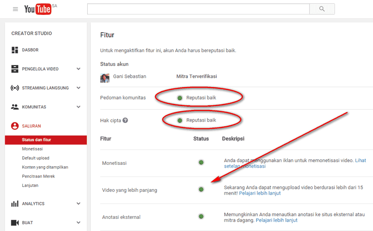This screenshot has width=373, height=231.
Task: Expand the Pengelola Video section
Action: pyautogui.click(x=78, y=69)
